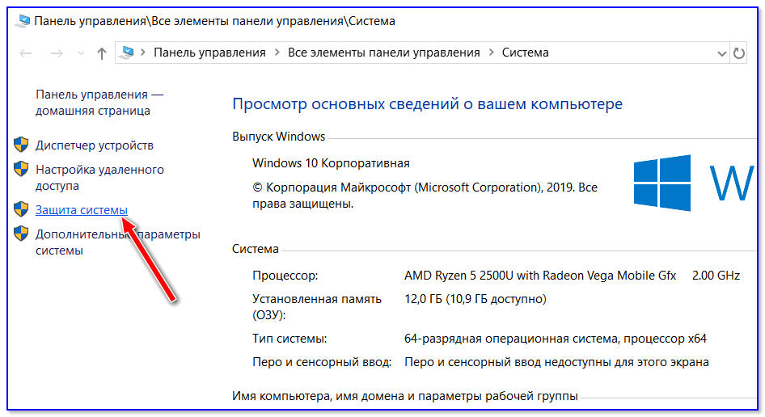
Task: Expand chevron after 'Панель управления' breadcrumb
Action: pyautogui.click(x=277, y=53)
